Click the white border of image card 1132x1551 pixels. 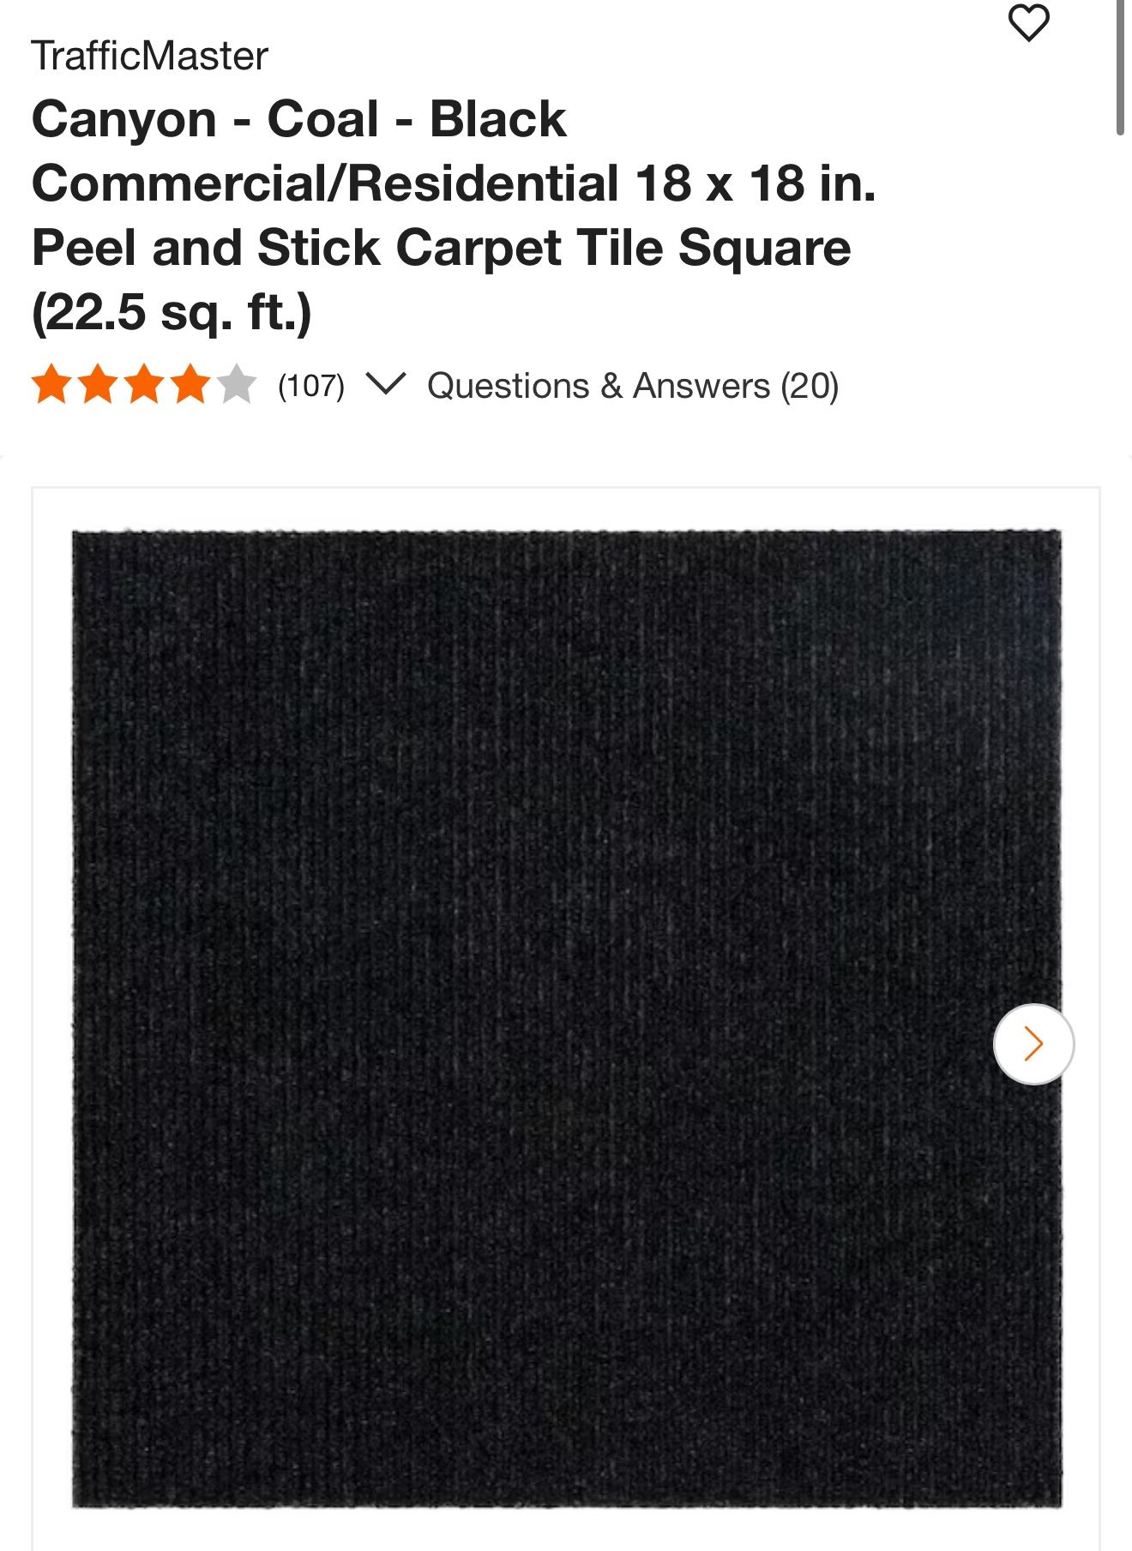click(51, 1019)
